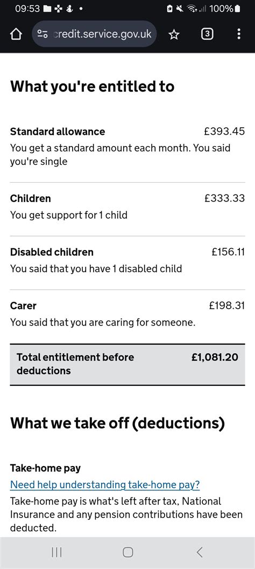Tap the Android home navigation button
Viewport: 255px width, 569px height.
[x=127, y=552]
